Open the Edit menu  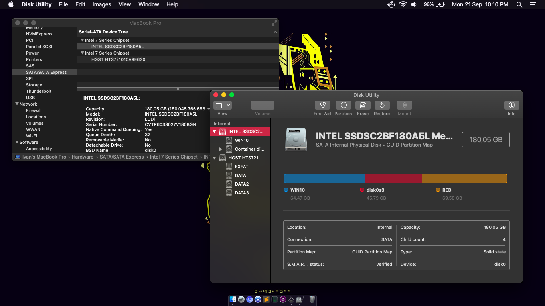click(x=81, y=4)
